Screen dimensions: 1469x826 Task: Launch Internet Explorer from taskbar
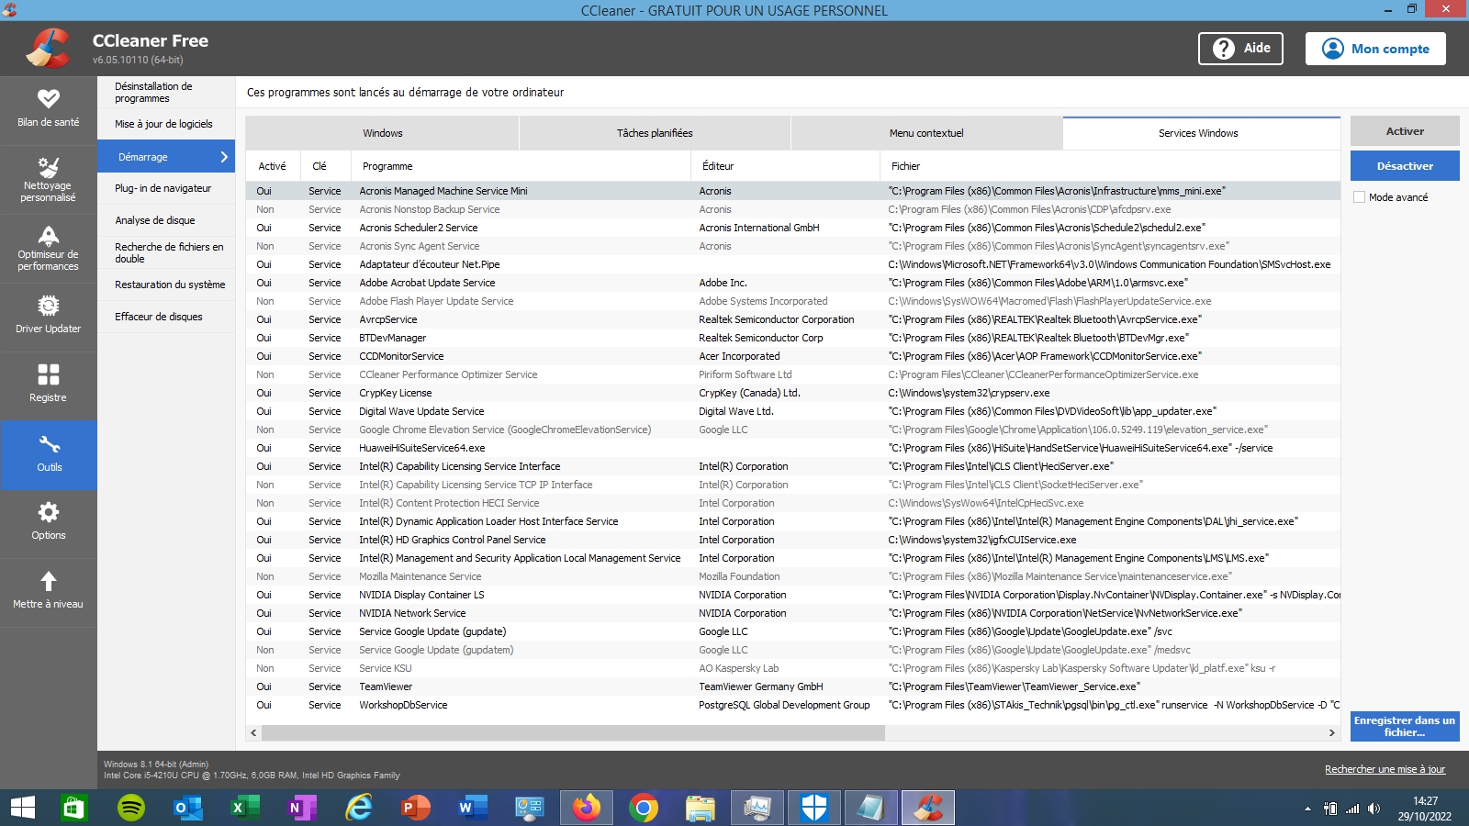point(358,808)
